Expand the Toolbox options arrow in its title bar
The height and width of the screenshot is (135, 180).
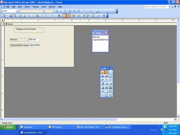108,68
